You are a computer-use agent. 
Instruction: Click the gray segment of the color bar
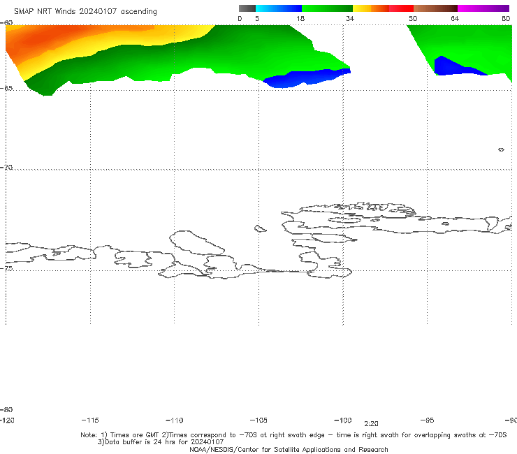(x=247, y=8)
